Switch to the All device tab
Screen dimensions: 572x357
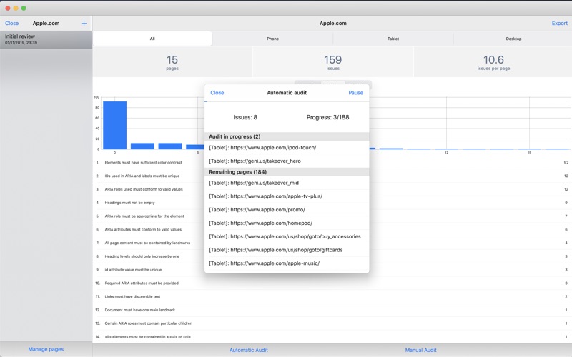tap(152, 39)
